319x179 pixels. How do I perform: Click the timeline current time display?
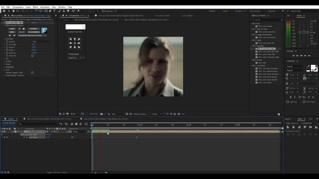(9, 123)
